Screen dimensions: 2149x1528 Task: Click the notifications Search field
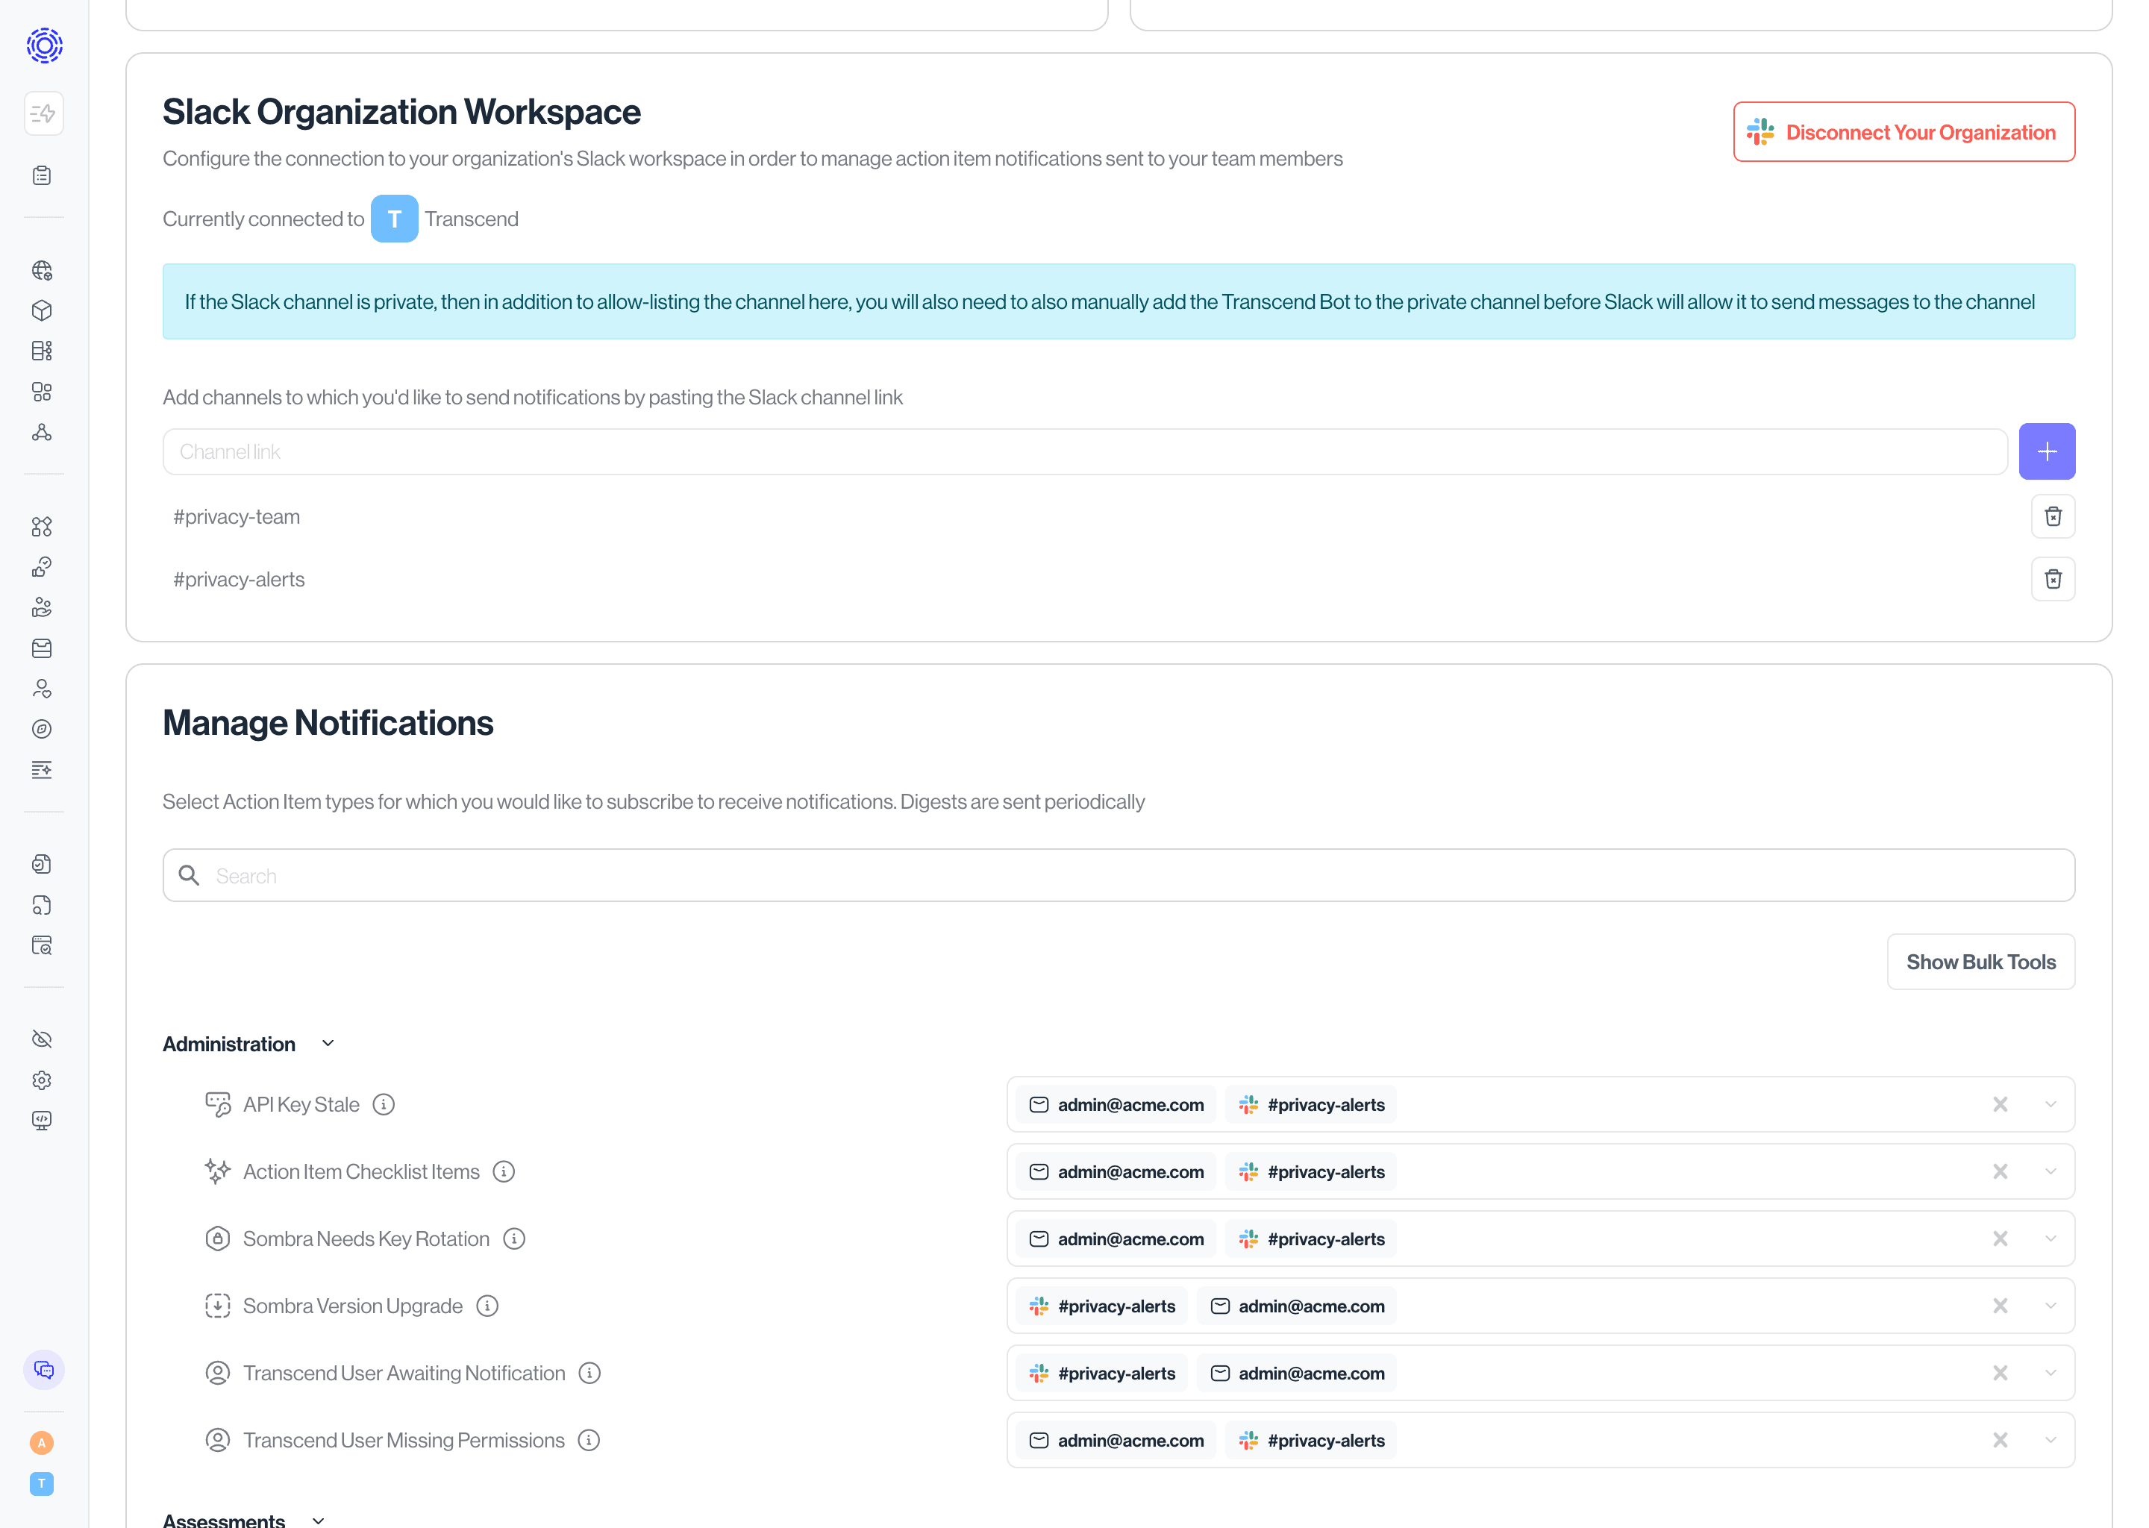1119,876
